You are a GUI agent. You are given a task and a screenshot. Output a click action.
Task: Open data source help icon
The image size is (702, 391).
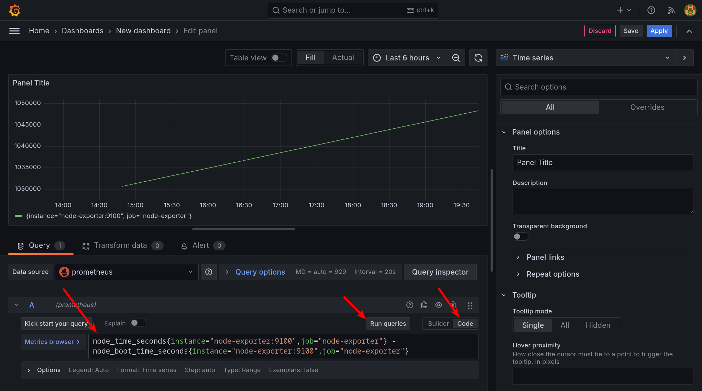[x=209, y=272]
